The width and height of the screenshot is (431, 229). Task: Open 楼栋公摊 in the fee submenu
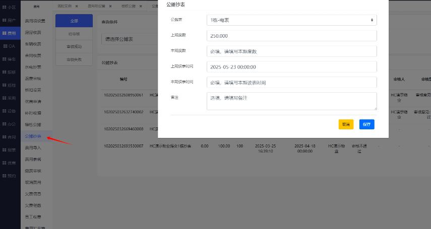(33, 125)
